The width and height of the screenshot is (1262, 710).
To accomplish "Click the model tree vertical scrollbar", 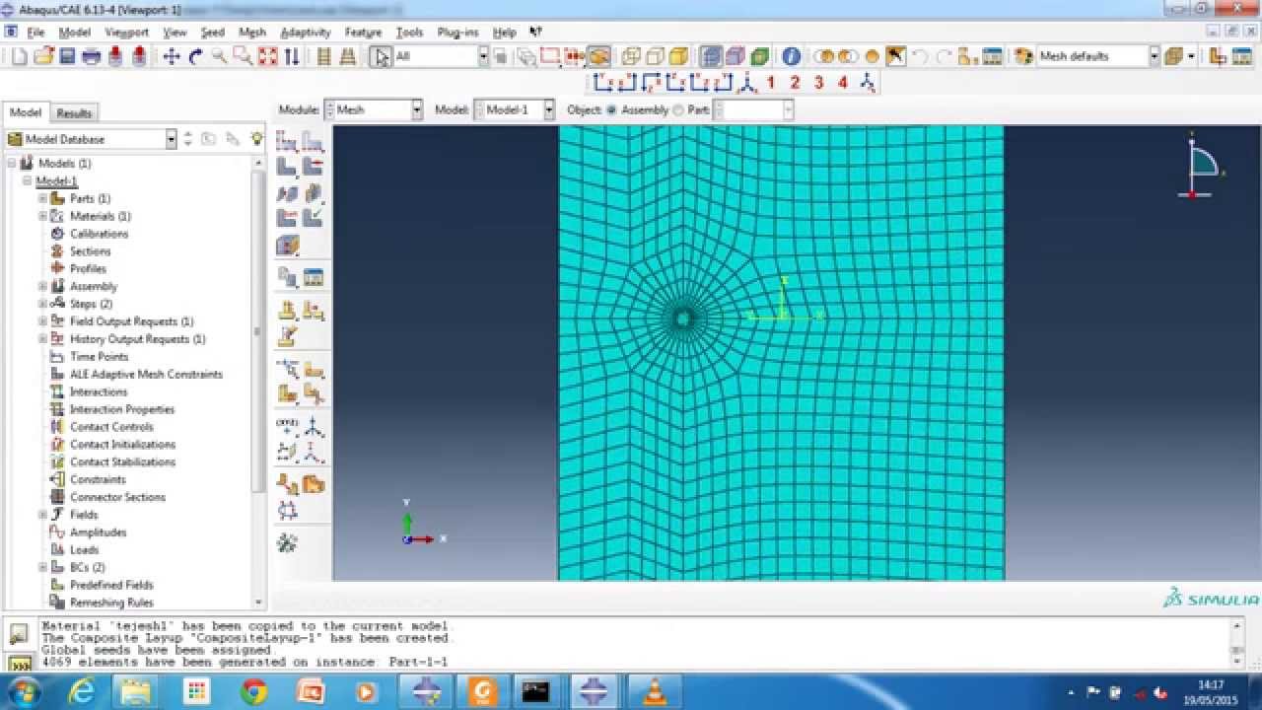I will point(259,383).
